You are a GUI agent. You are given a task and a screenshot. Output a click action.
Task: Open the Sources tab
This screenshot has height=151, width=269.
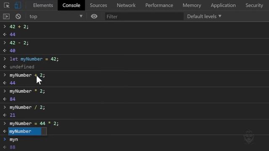pos(98,5)
